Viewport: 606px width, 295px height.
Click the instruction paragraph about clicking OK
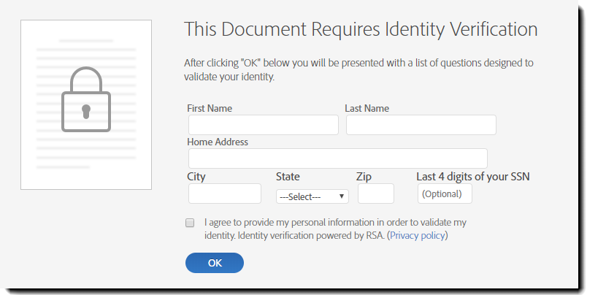[358, 69]
